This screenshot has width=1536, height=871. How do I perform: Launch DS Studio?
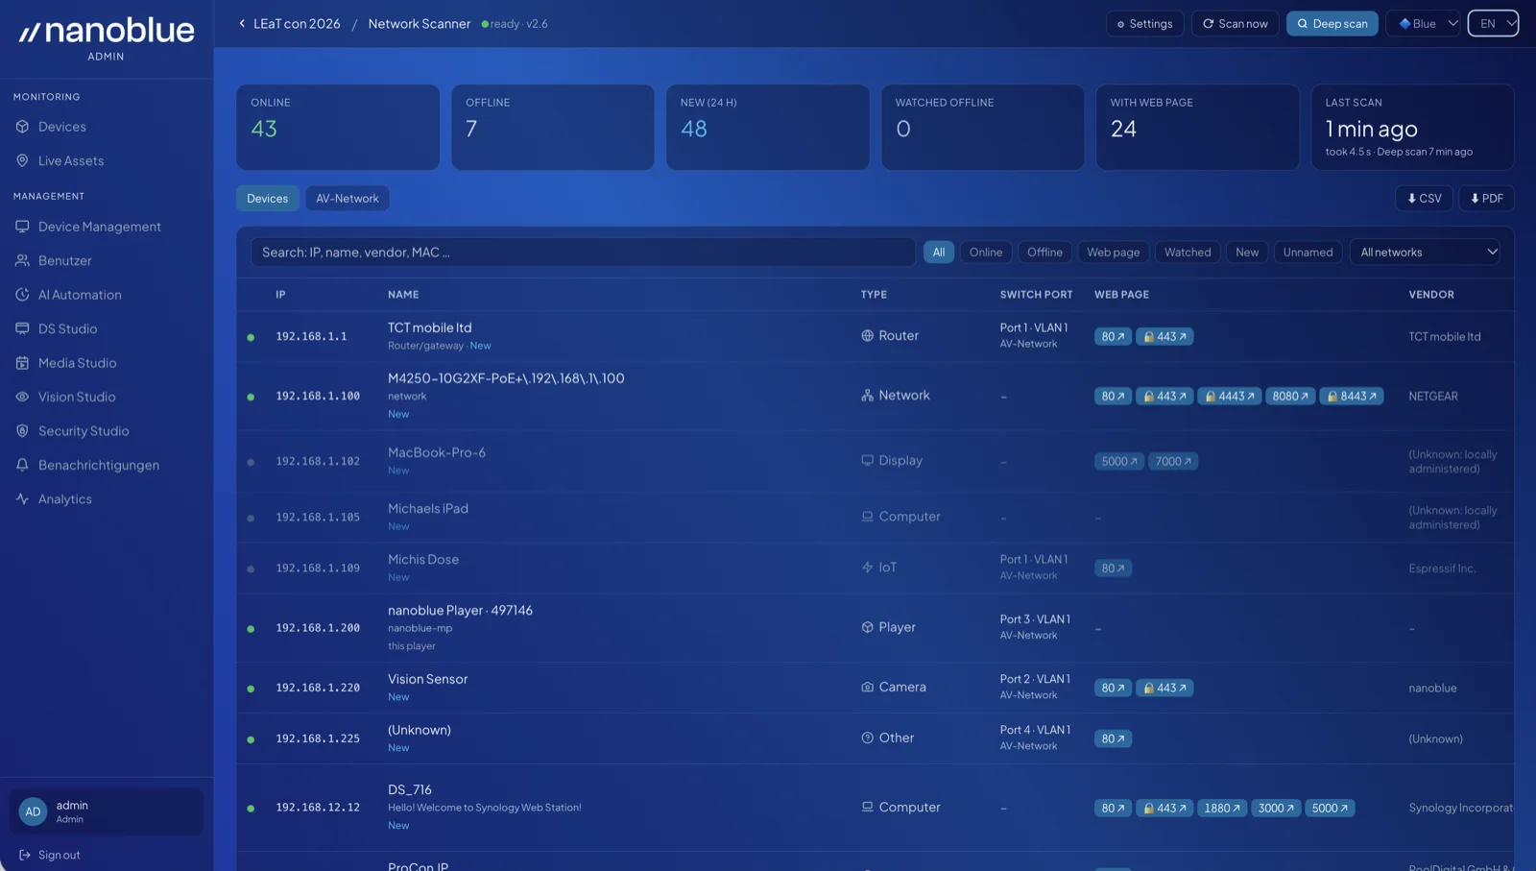tap(67, 328)
